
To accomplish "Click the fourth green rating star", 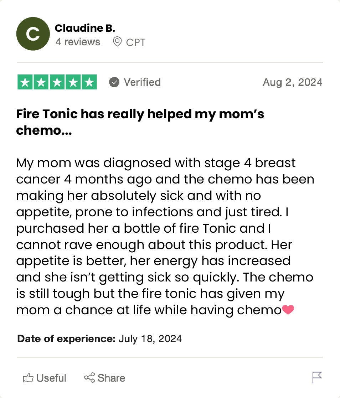I will tap(73, 82).
